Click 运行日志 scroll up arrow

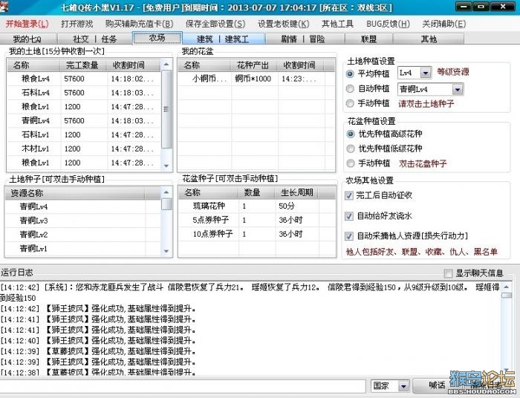click(x=507, y=287)
